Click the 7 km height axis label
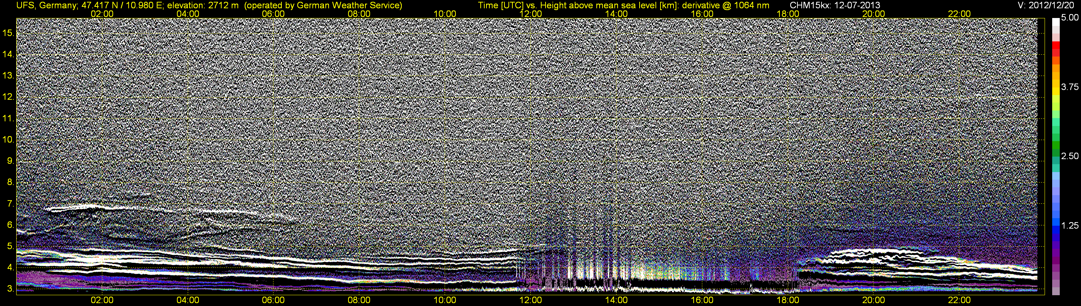Screen dimensions: 1081x306 (x=10, y=204)
